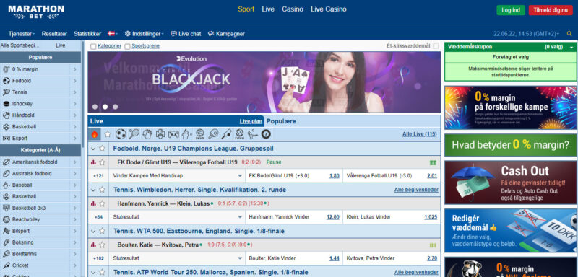Select the fire icon for popular live events
The image size is (578, 277).
click(x=95, y=134)
